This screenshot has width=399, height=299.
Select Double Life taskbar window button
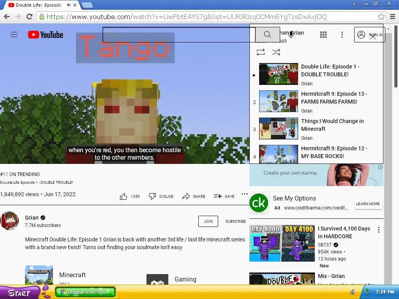(85, 292)
